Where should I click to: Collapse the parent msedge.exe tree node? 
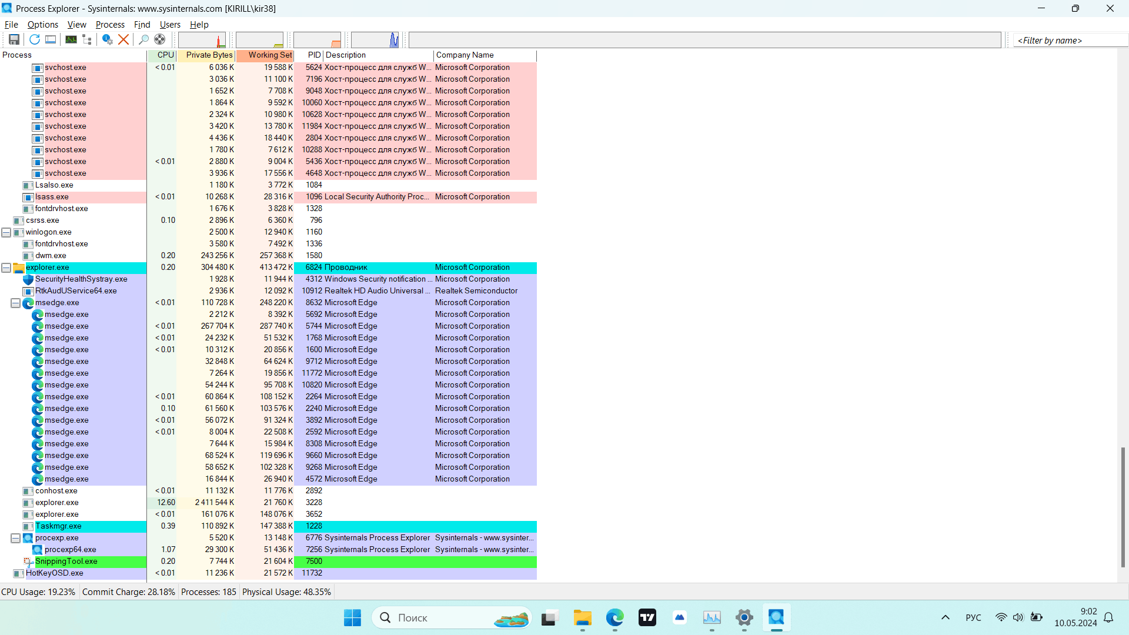tap(15, 303)
